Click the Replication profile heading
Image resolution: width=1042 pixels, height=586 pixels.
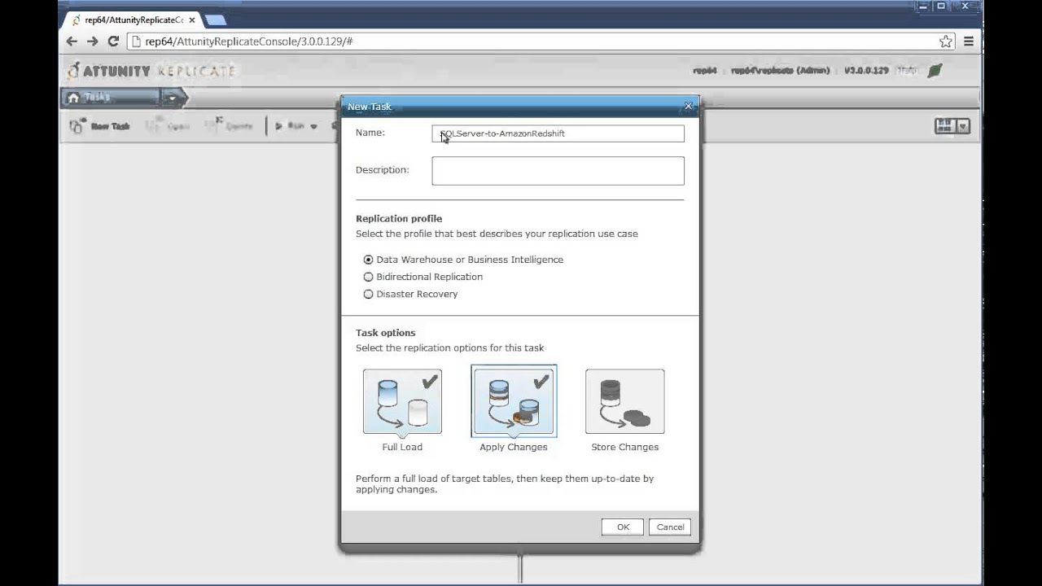399,218
